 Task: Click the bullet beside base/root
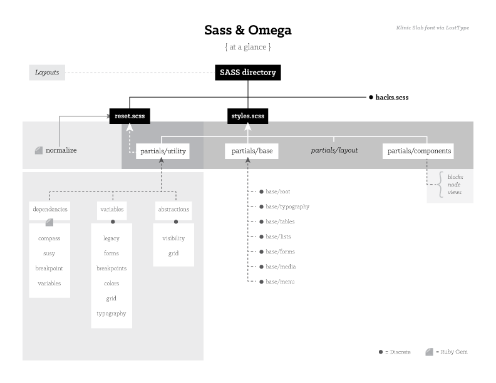[261, 191]
